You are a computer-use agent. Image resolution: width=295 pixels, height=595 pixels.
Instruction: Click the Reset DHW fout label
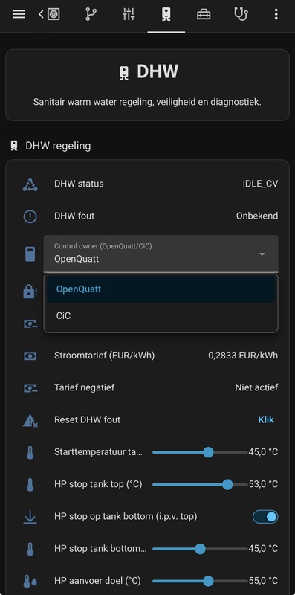87,420
